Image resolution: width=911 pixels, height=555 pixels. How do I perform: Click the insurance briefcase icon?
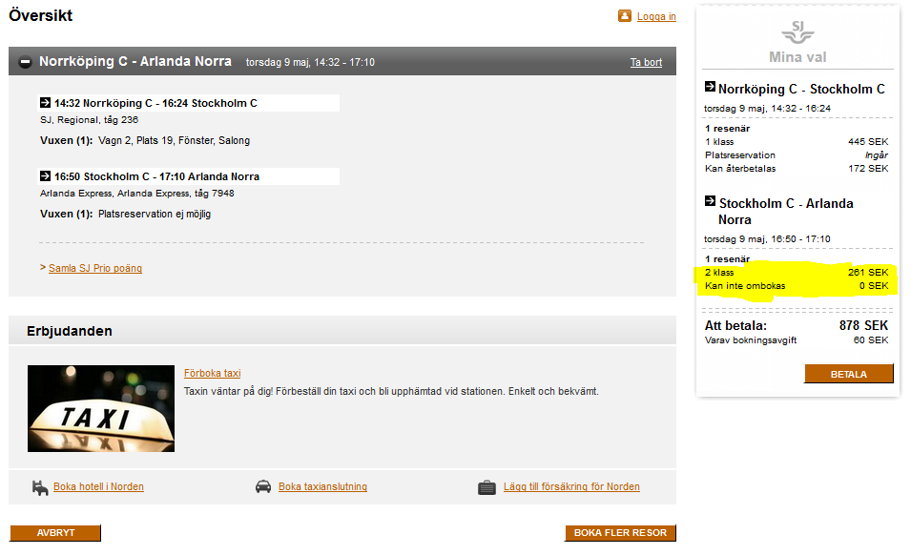(487, 487)
